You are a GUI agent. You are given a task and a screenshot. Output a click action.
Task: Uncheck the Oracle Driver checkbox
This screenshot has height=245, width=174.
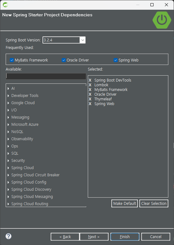(x=64, y=60)
